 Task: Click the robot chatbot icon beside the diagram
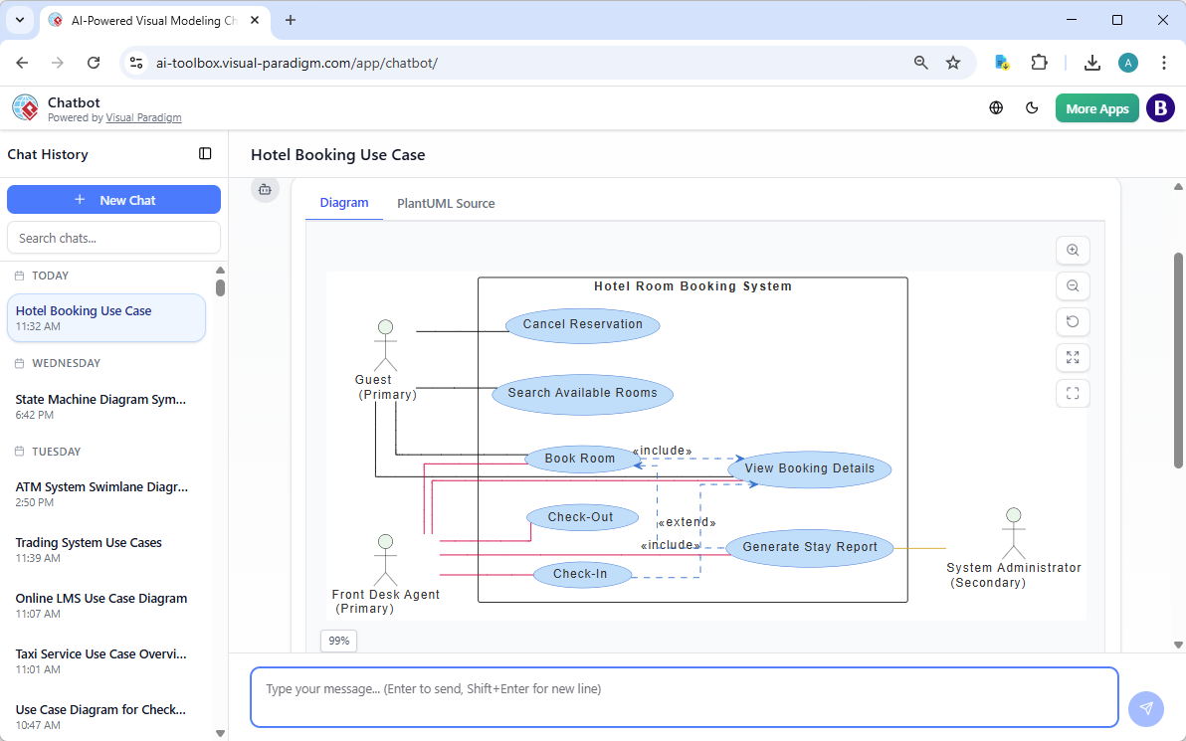pos(265,189)
